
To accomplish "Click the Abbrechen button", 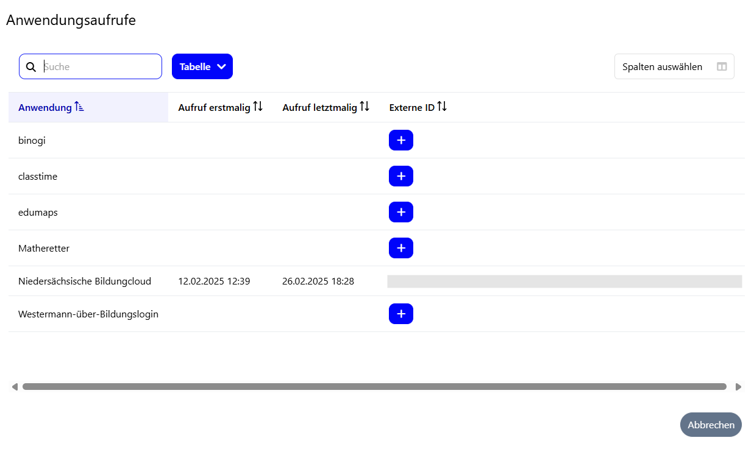I will point(711,425).
